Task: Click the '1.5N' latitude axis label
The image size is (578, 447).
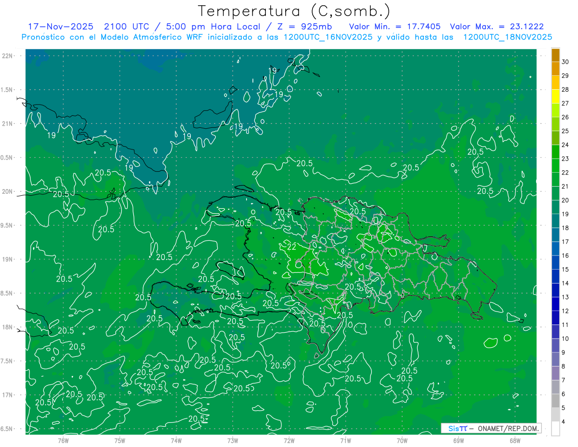Action: (7, 90)
